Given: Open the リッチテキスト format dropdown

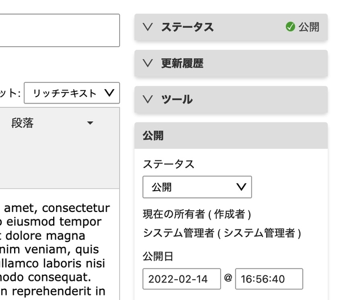Looking at the screenshot, I should tap(72, 93).
